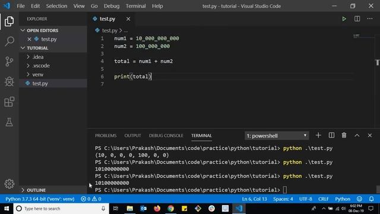Open Task View on taskbar

pyautogui.click(x=116, y=209)
